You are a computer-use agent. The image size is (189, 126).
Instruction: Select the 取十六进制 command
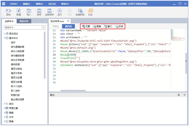16,86
